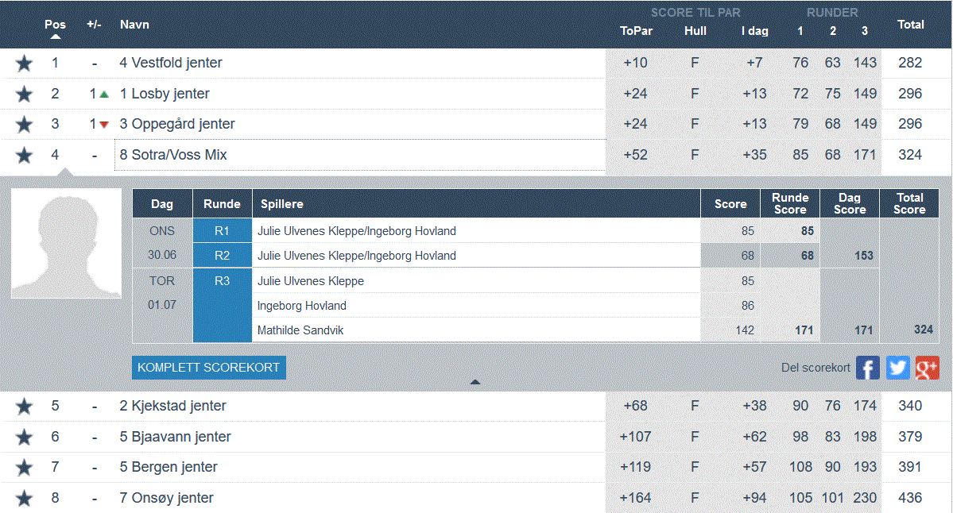
Task: Collapse the scorecard using the bottom arrow
Action: pos(475,382)
